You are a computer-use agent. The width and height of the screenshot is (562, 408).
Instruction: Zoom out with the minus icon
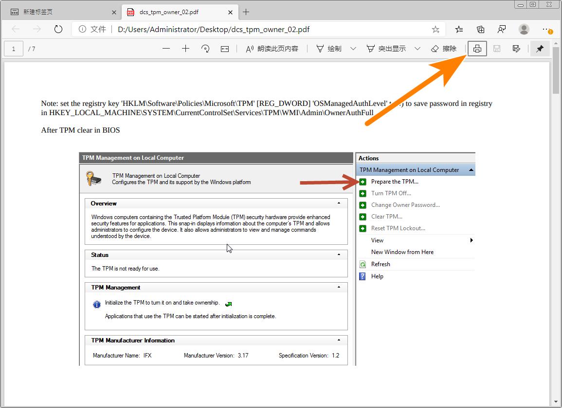tap(166, 49)
